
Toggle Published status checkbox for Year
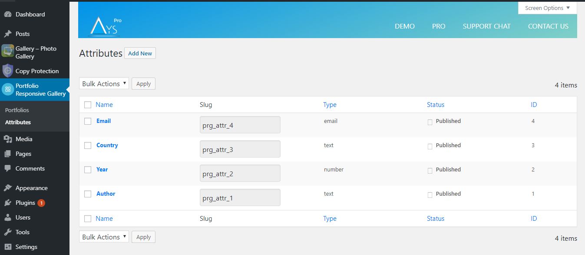pos(430,171)
